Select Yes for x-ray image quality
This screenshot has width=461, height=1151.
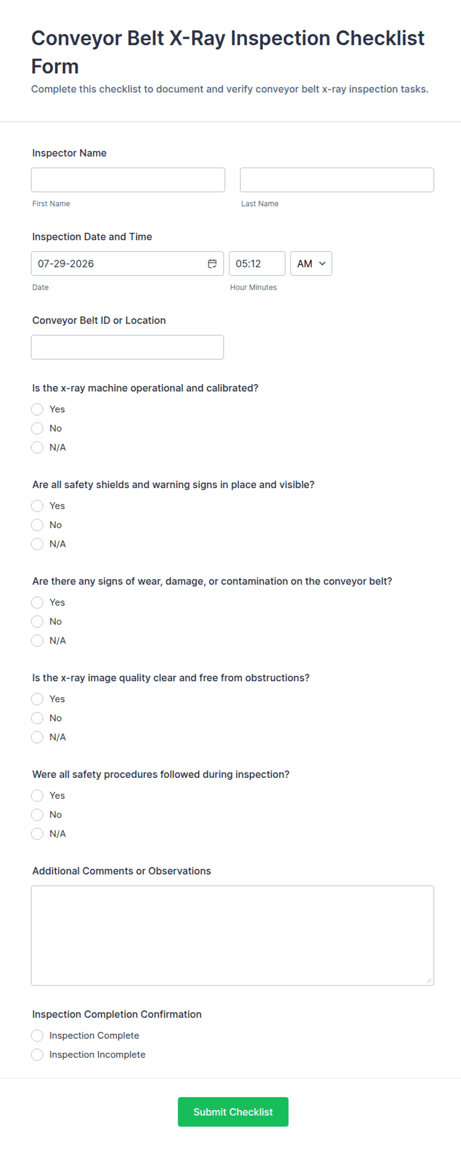[37, 699]
